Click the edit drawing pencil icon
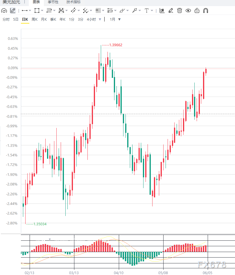Viewport: 235px width, 275px height. point(171,10)
